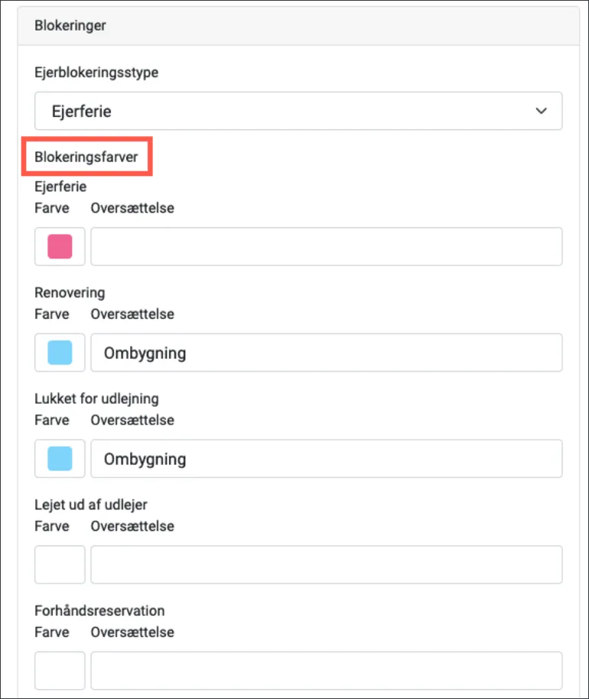The height and width of the screenshot is (699, 589).
Task: Click the chevron on the Ejerferie selector
Action: pyautogui.click(x=542, y=110)
